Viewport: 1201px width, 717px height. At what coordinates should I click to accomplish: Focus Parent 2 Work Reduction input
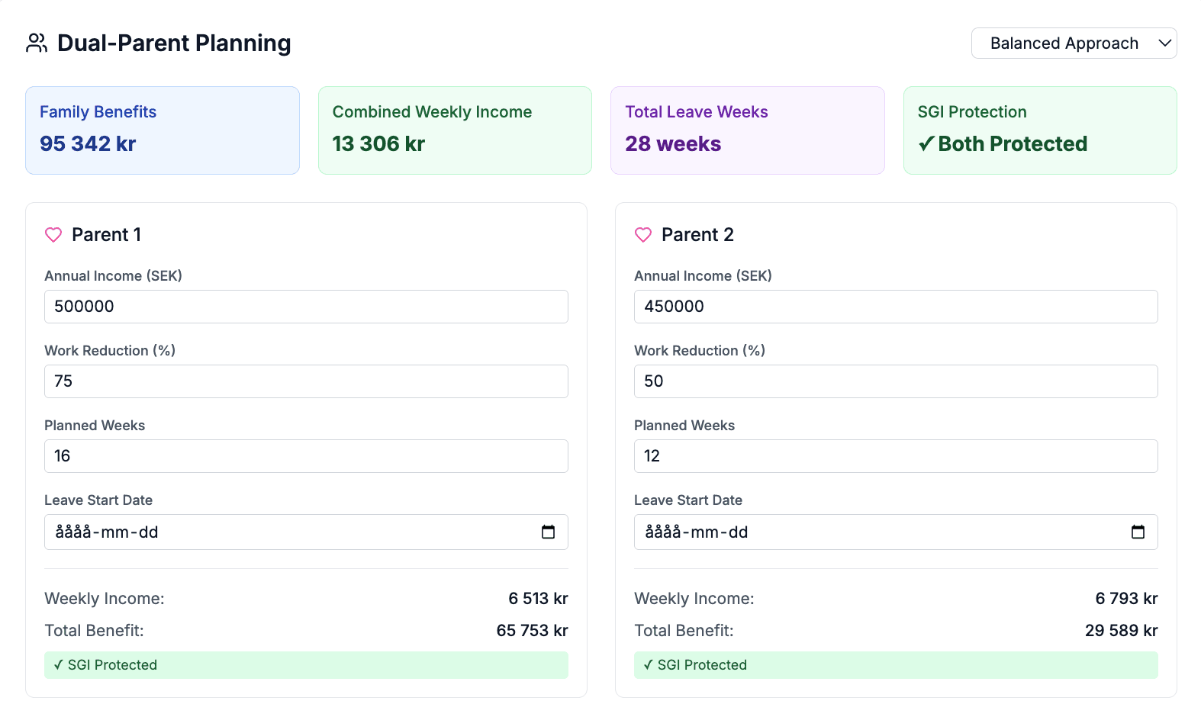(895, 381)
